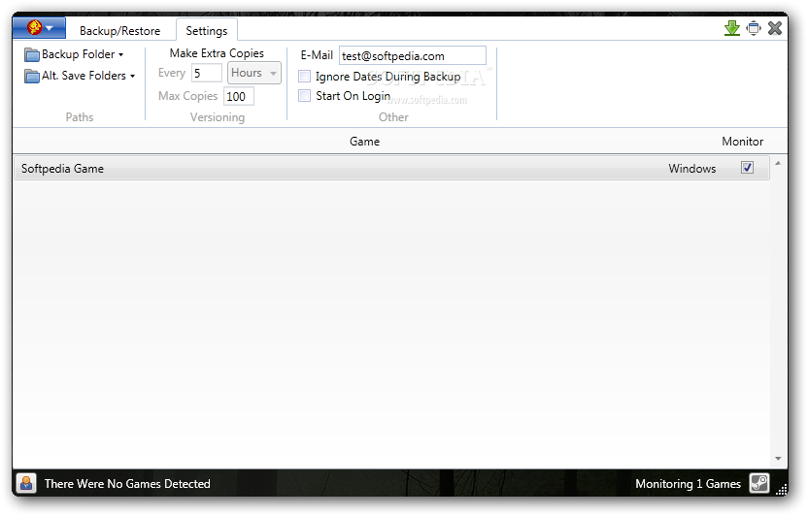Enable Start On Login checkbox
This screenshot has height=516, width=808.
click(x=305, y=96)
